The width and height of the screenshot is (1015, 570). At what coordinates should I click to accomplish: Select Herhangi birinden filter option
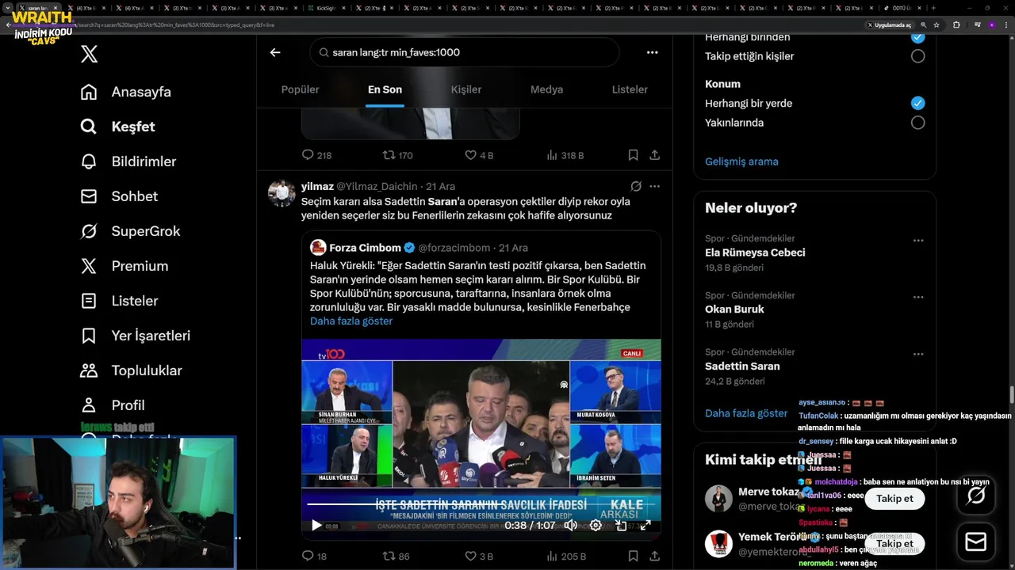click(917, 37)
